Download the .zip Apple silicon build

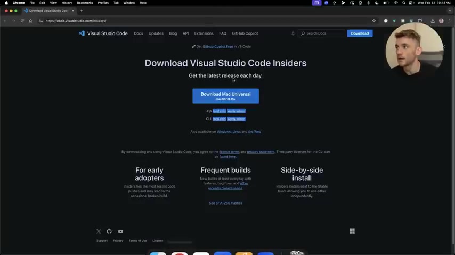click(x=236, y=111)
